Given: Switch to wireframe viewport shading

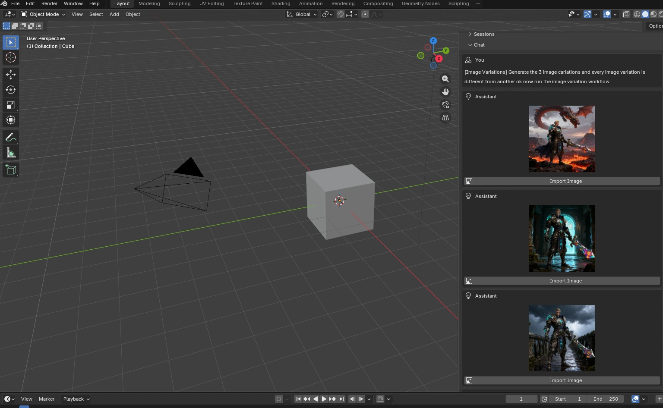Looking at the screenshot, I should point(637,14).
